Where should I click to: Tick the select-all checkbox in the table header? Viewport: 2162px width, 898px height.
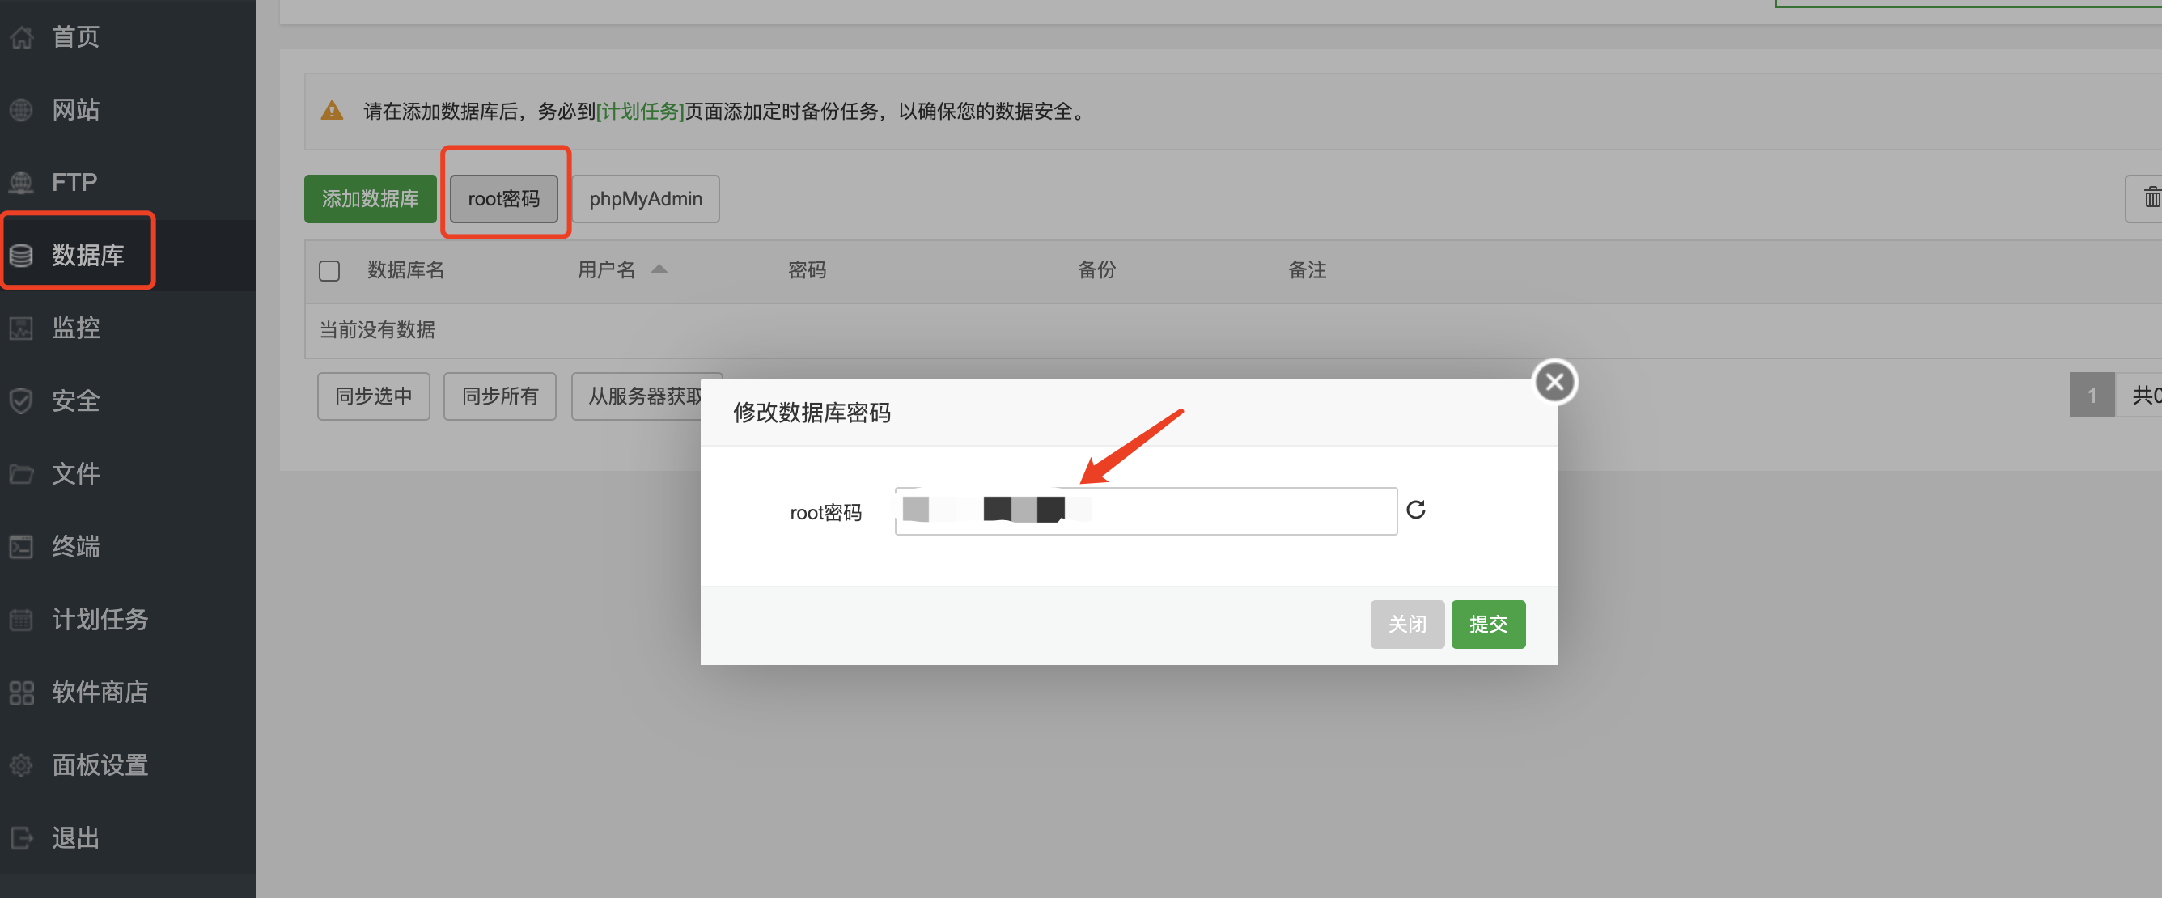tap(329, 270)
